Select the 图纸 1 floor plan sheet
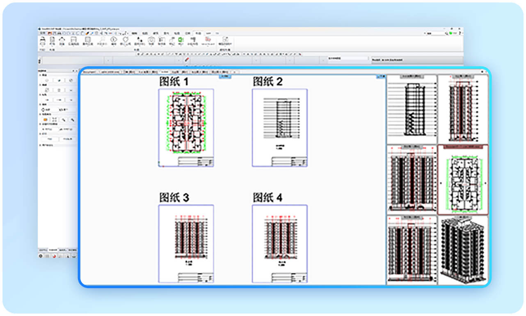 [x=186, y=128]
